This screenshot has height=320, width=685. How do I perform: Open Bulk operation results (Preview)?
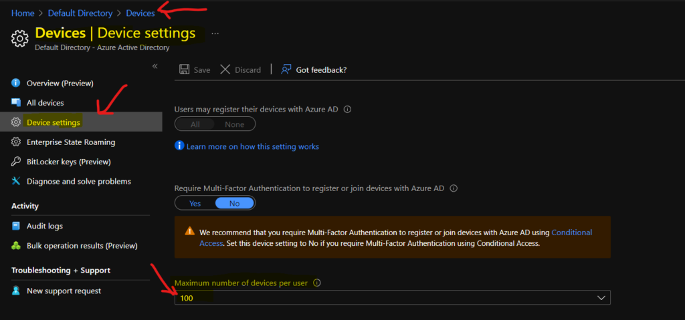pyautogui.click(x=82, y=246)
